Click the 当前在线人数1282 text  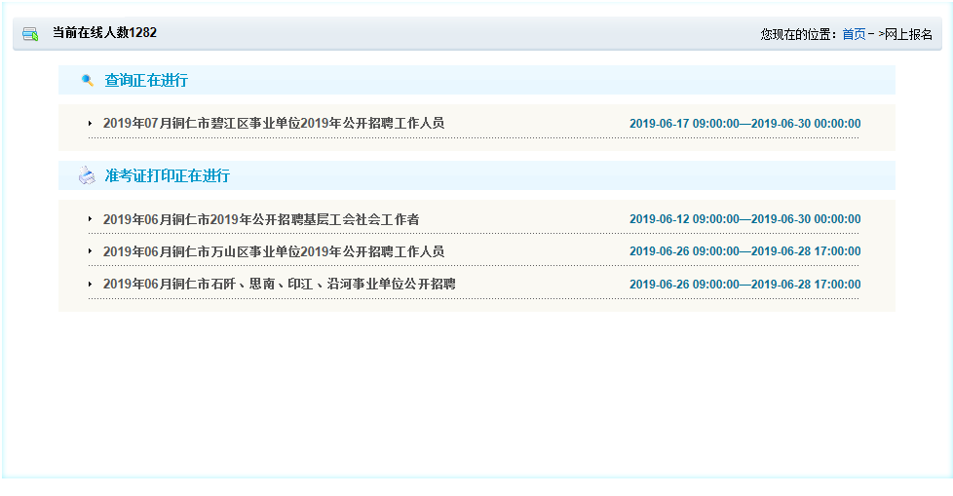(104, 33)
